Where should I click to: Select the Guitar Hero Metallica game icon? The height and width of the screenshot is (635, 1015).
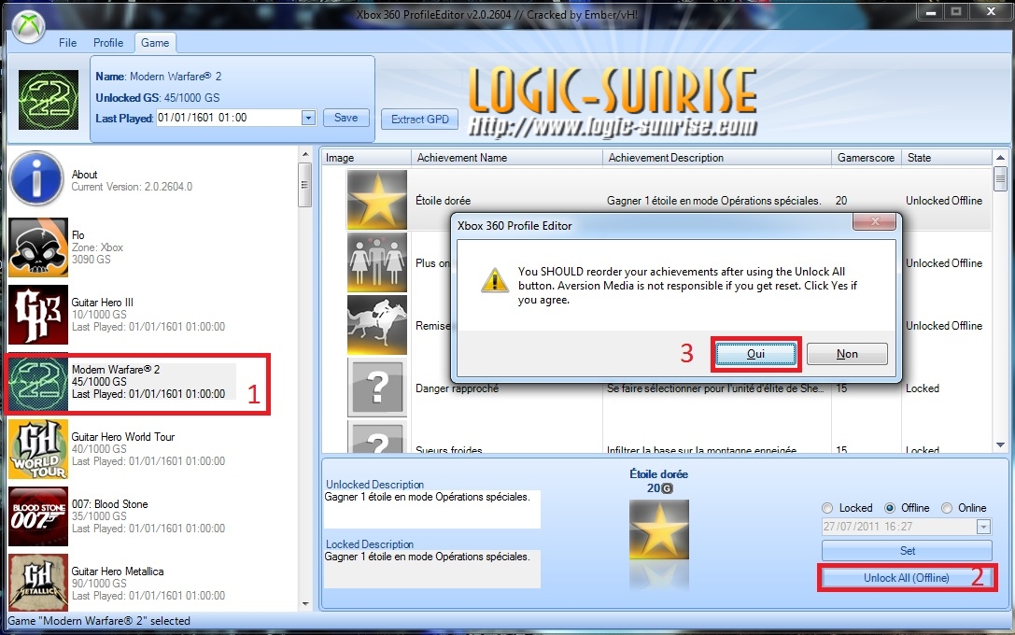point(38,584)
